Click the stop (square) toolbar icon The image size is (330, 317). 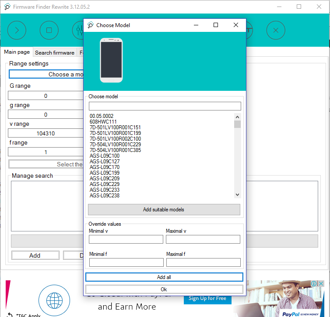49,31
